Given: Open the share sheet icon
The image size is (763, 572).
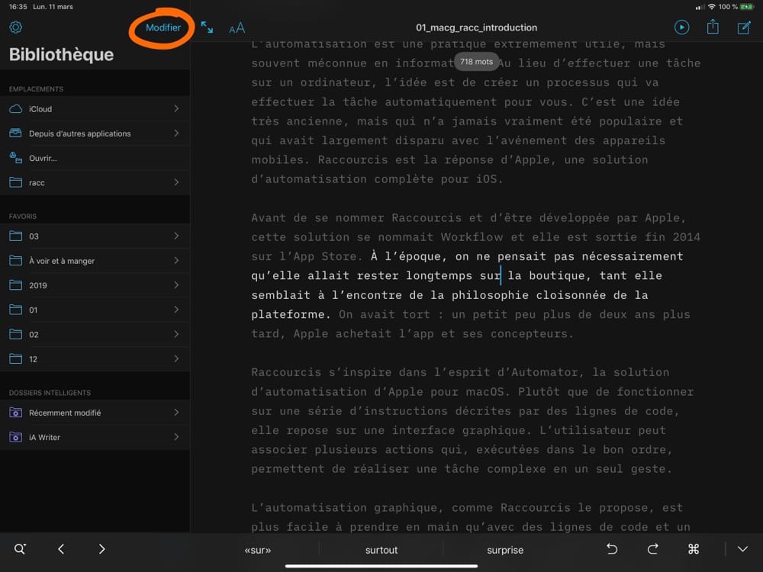Looking at the screenshot, I should coord(713,26).
